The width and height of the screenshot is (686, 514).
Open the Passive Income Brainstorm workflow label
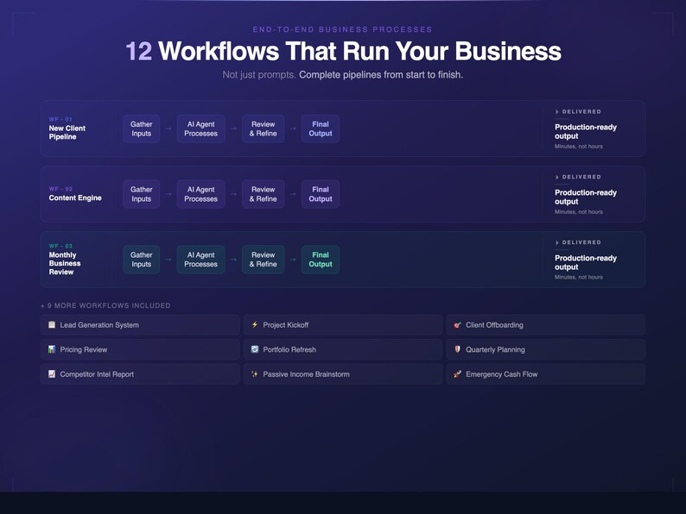pos(306,374)
